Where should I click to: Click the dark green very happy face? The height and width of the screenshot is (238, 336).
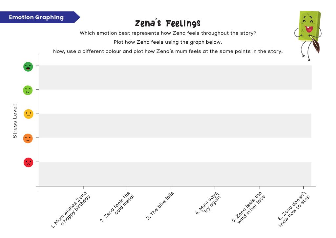pyautogui.click(x=28, y=67)
